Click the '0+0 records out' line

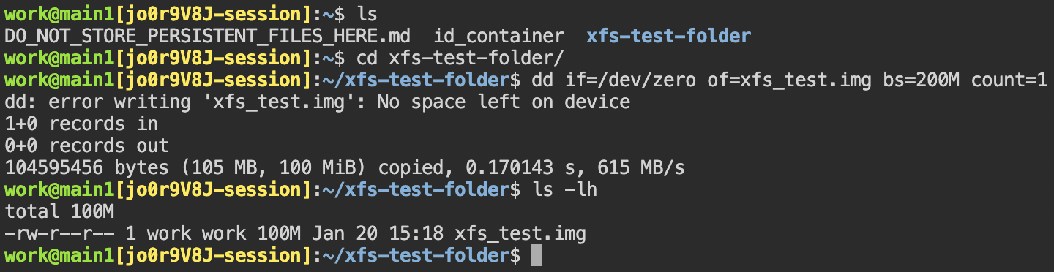pos(86,146)
